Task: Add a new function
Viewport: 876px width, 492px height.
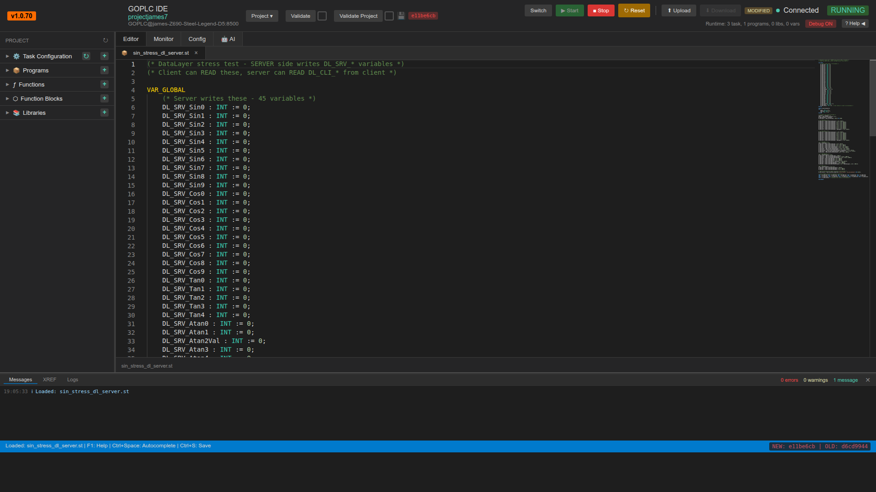Action: [x=104, y=84]
